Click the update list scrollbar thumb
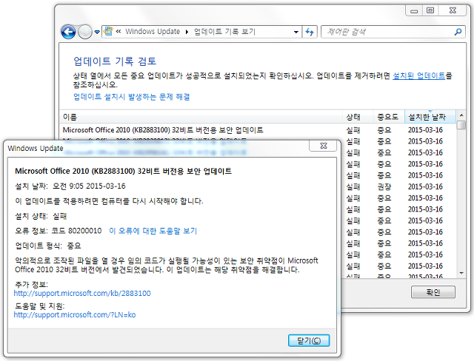 coord(461,125)
